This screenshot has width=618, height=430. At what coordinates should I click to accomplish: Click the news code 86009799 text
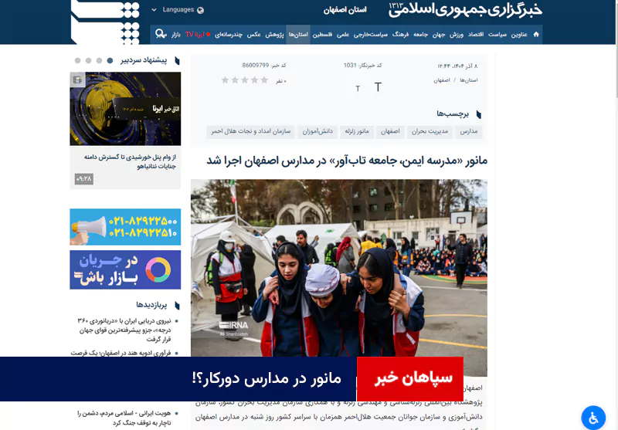click(264, 66)
